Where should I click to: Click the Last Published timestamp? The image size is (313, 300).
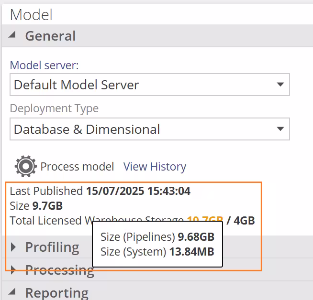click(x=138, y=191)
